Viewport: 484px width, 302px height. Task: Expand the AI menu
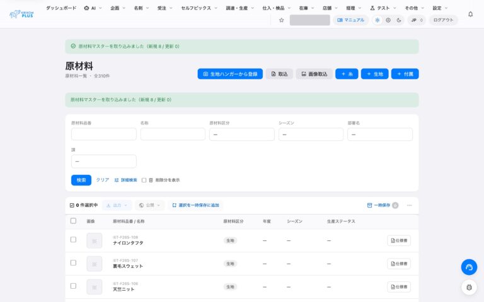tap(93, 8)
